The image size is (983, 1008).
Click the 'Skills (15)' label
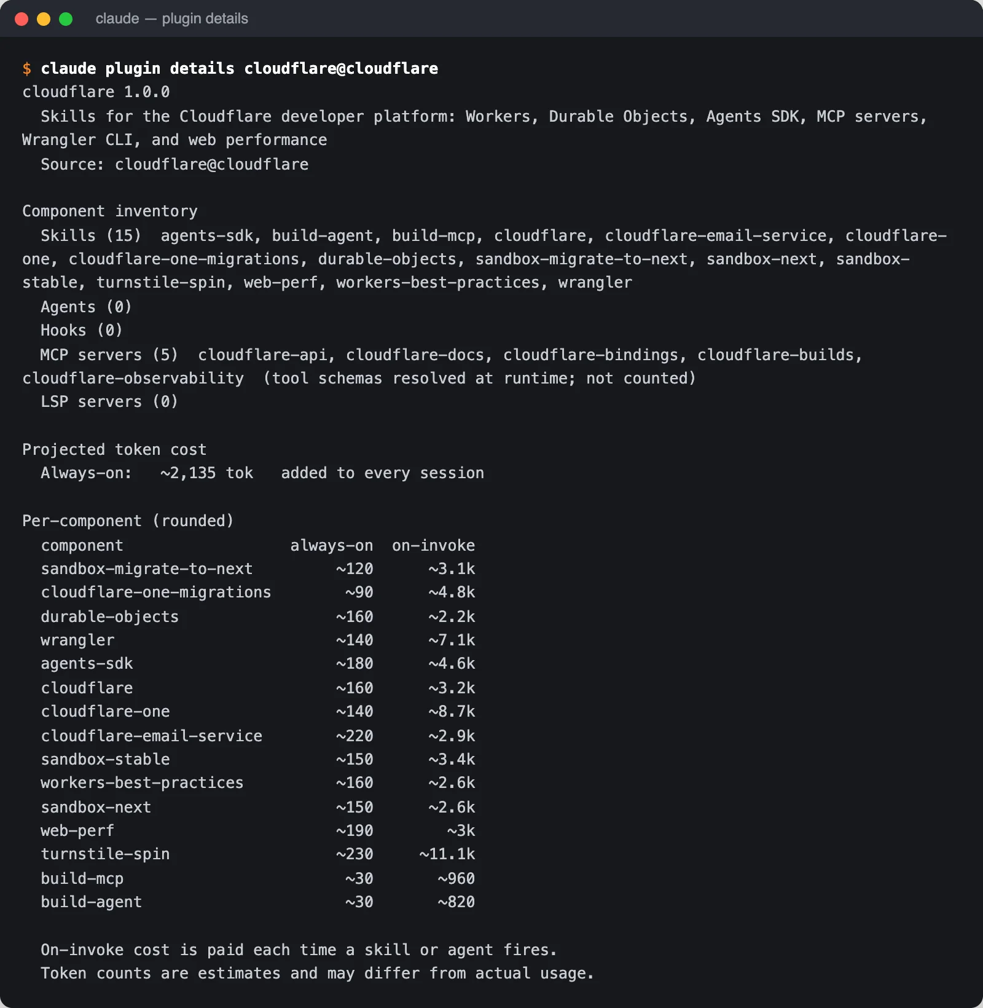[x=91, y=236]
